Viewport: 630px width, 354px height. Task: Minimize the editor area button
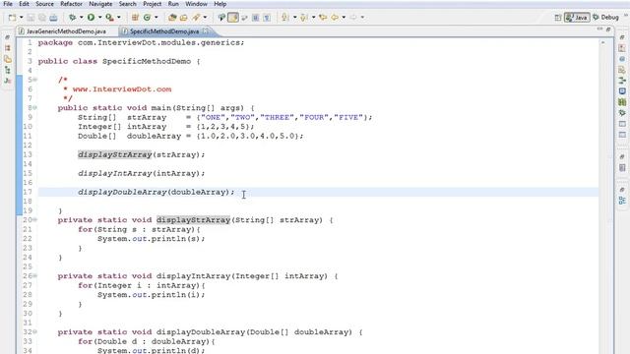coord(599,29)
